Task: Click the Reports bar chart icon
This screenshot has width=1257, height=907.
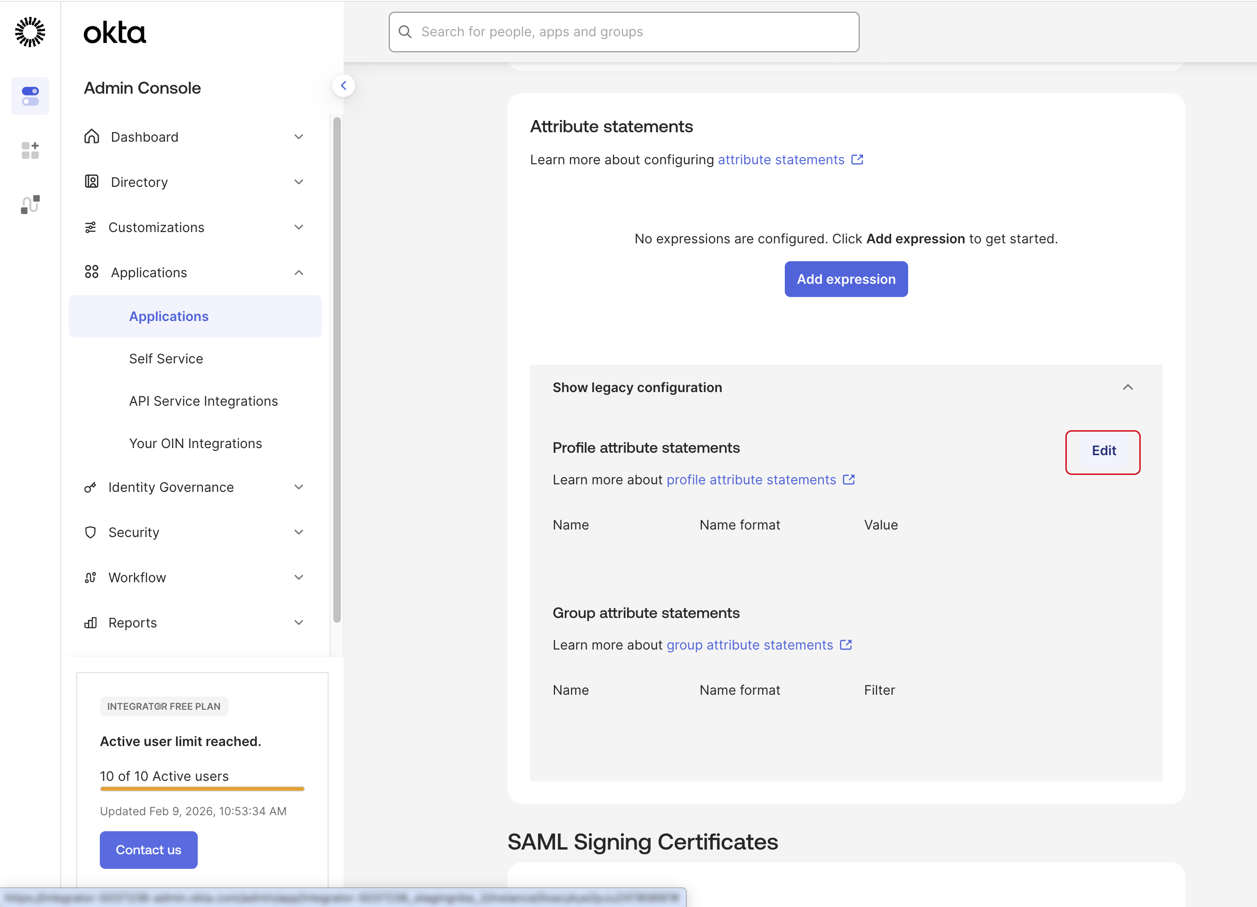Action: click(90, 623)
